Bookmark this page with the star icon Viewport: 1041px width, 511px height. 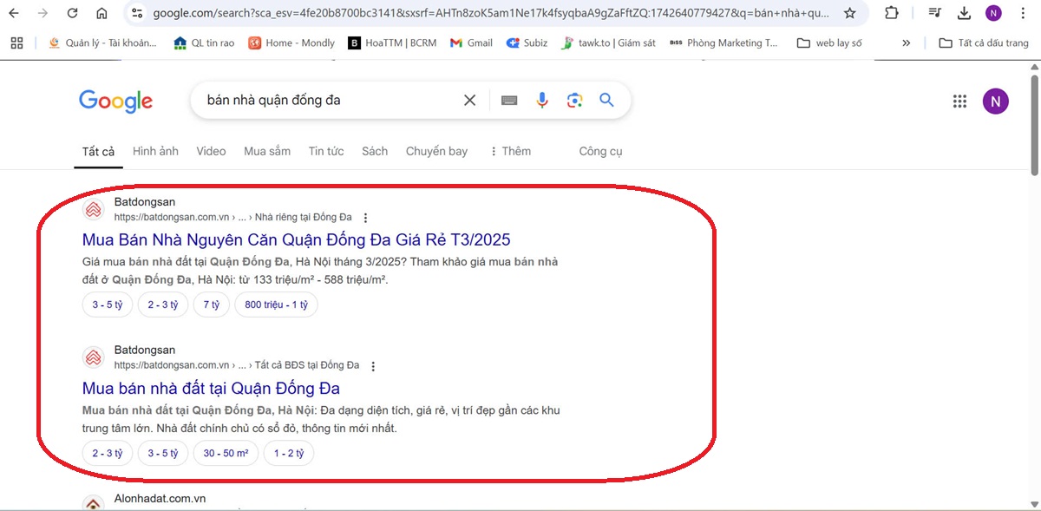850,13
